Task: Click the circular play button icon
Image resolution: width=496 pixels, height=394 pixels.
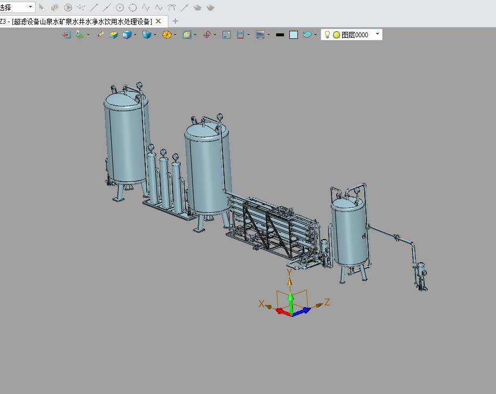Action: [67, 7]
